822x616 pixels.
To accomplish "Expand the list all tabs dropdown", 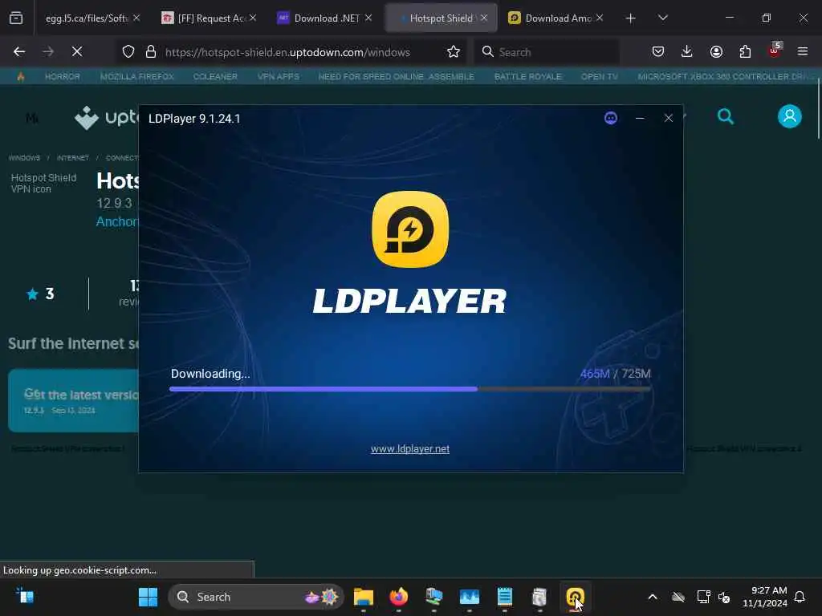I will click(662, 18).
